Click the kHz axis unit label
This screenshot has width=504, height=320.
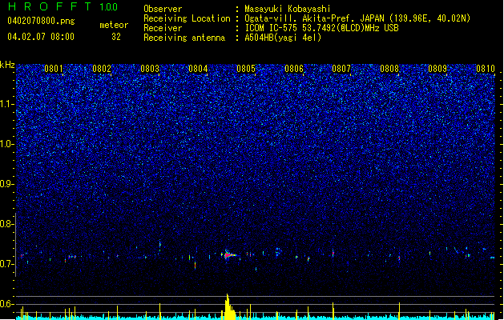[7, 65]
